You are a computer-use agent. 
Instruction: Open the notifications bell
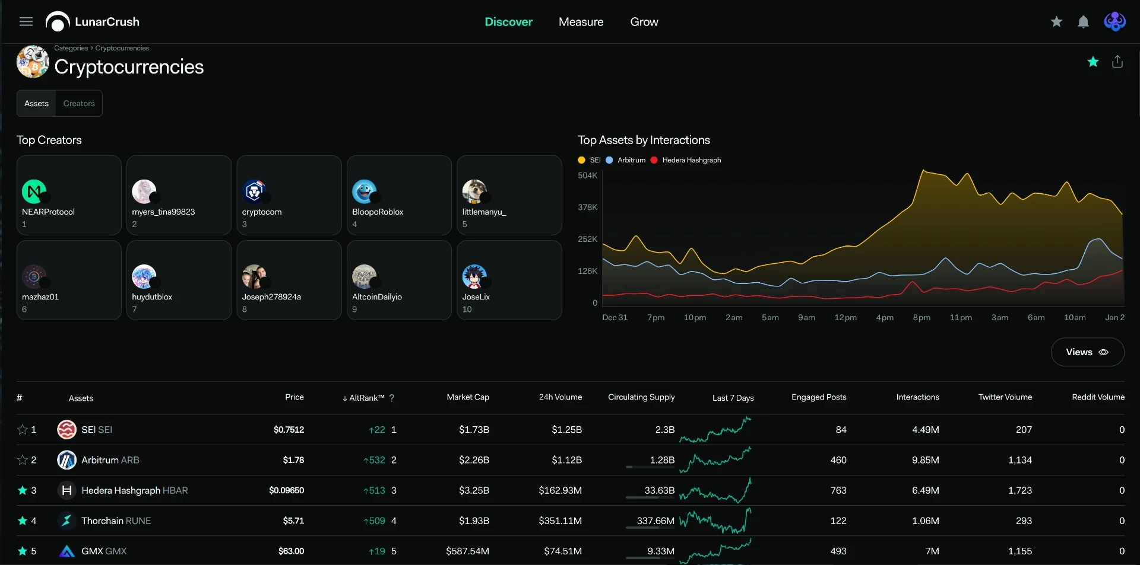(1084, 22)
